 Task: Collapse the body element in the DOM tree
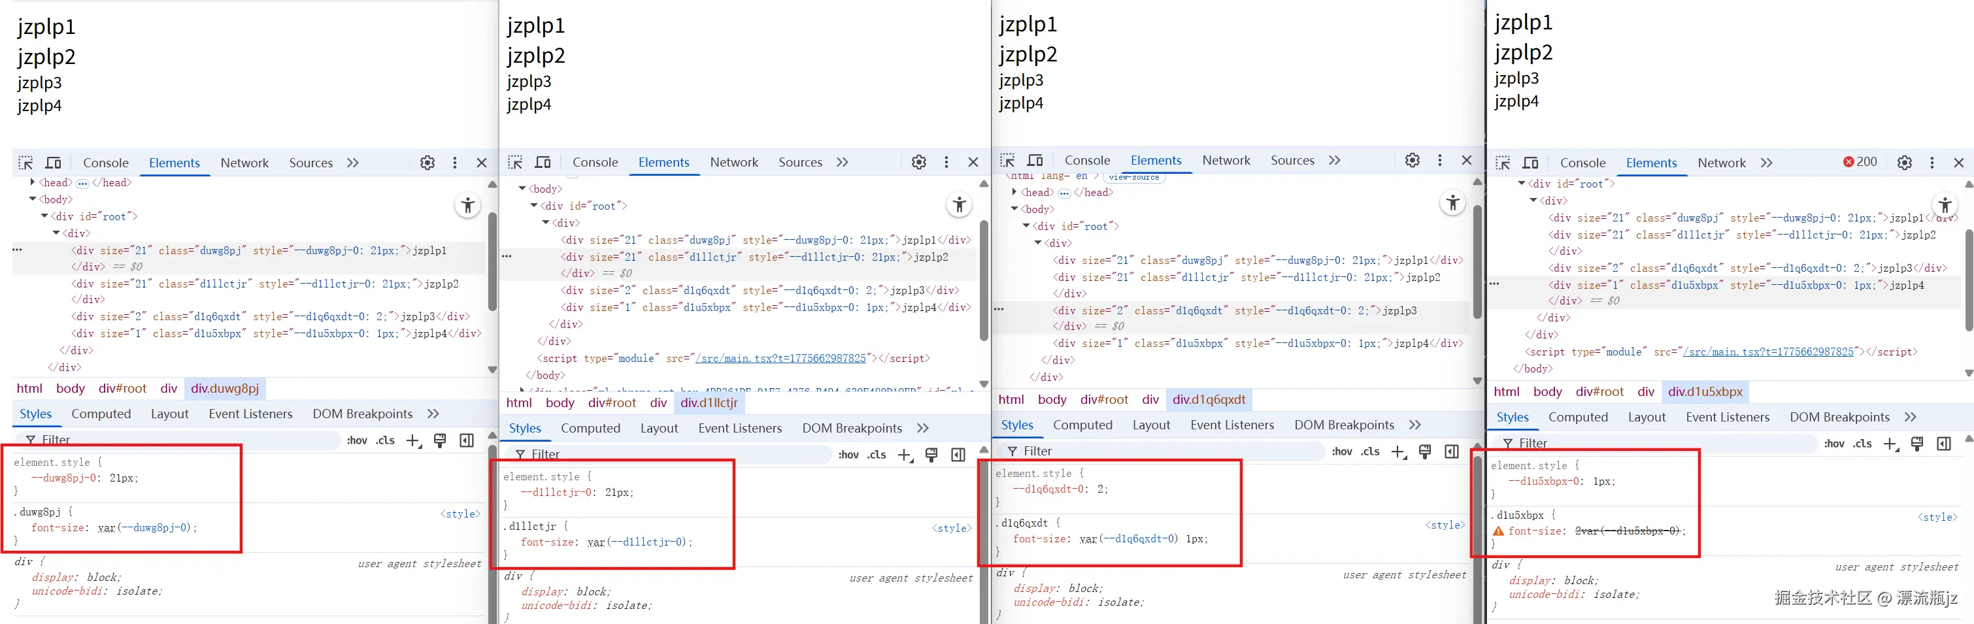click(x=33, y=199)
